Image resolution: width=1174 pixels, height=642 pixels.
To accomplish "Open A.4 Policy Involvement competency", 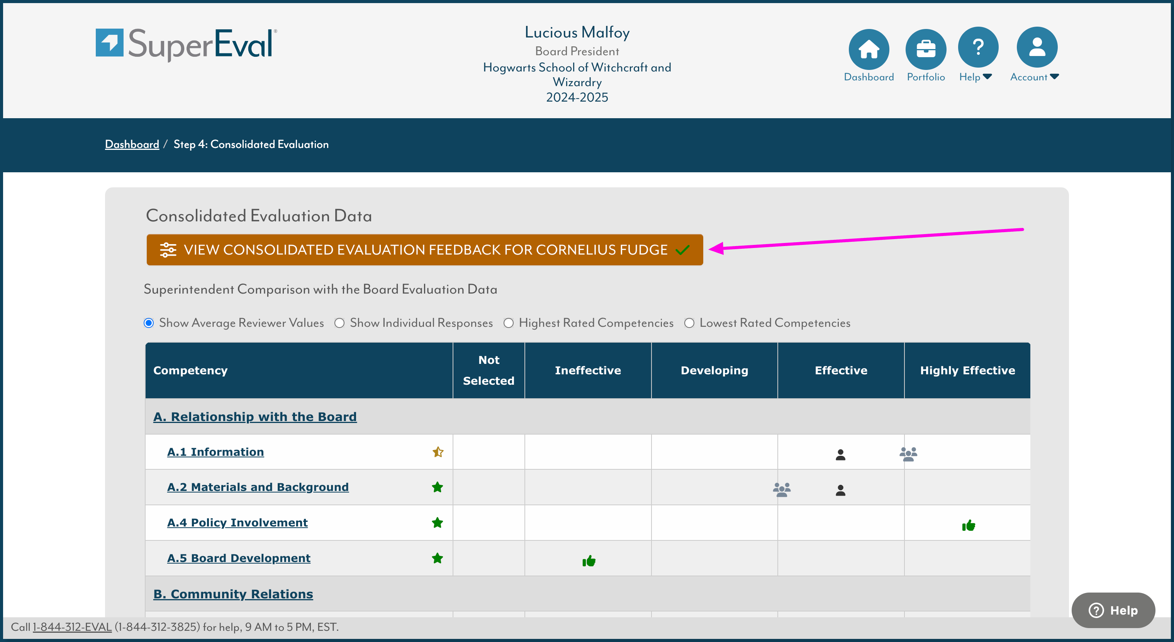I will click(237, 522).
